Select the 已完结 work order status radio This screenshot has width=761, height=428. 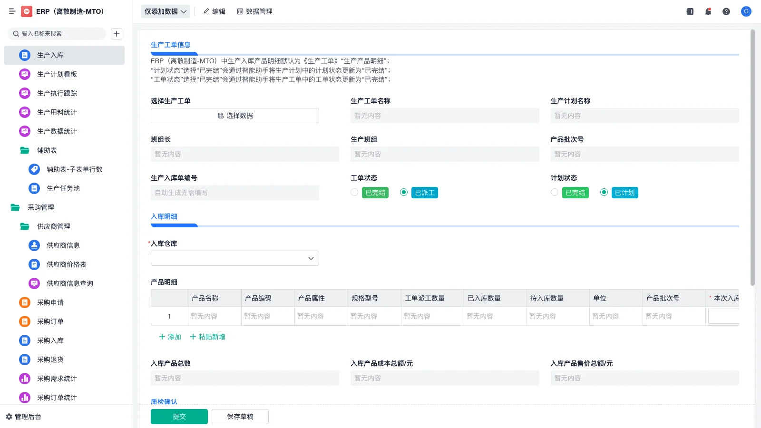[x=354, y=192]
